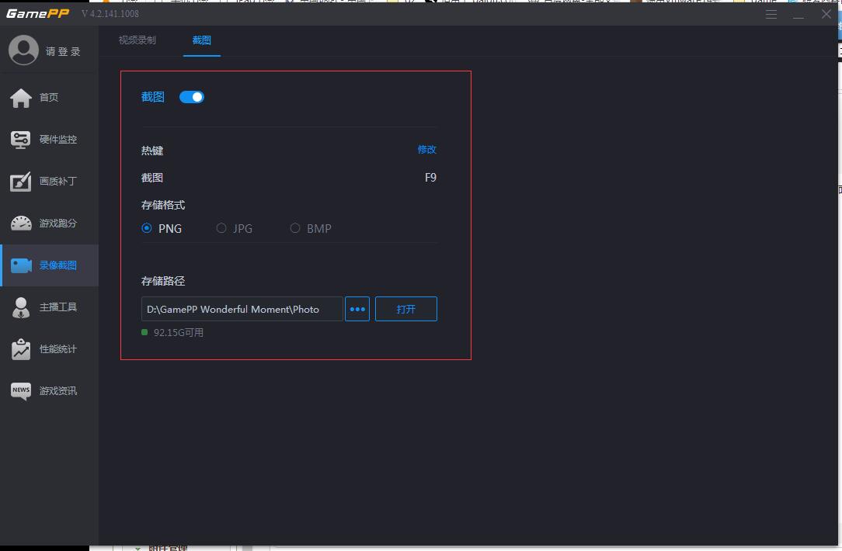
Task: Click the 修改 hotkey modify link
Action: click(x=427, y=150)
